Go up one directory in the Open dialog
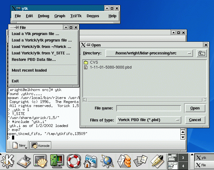This screenshot has width=214, height=170. (201, 53)
